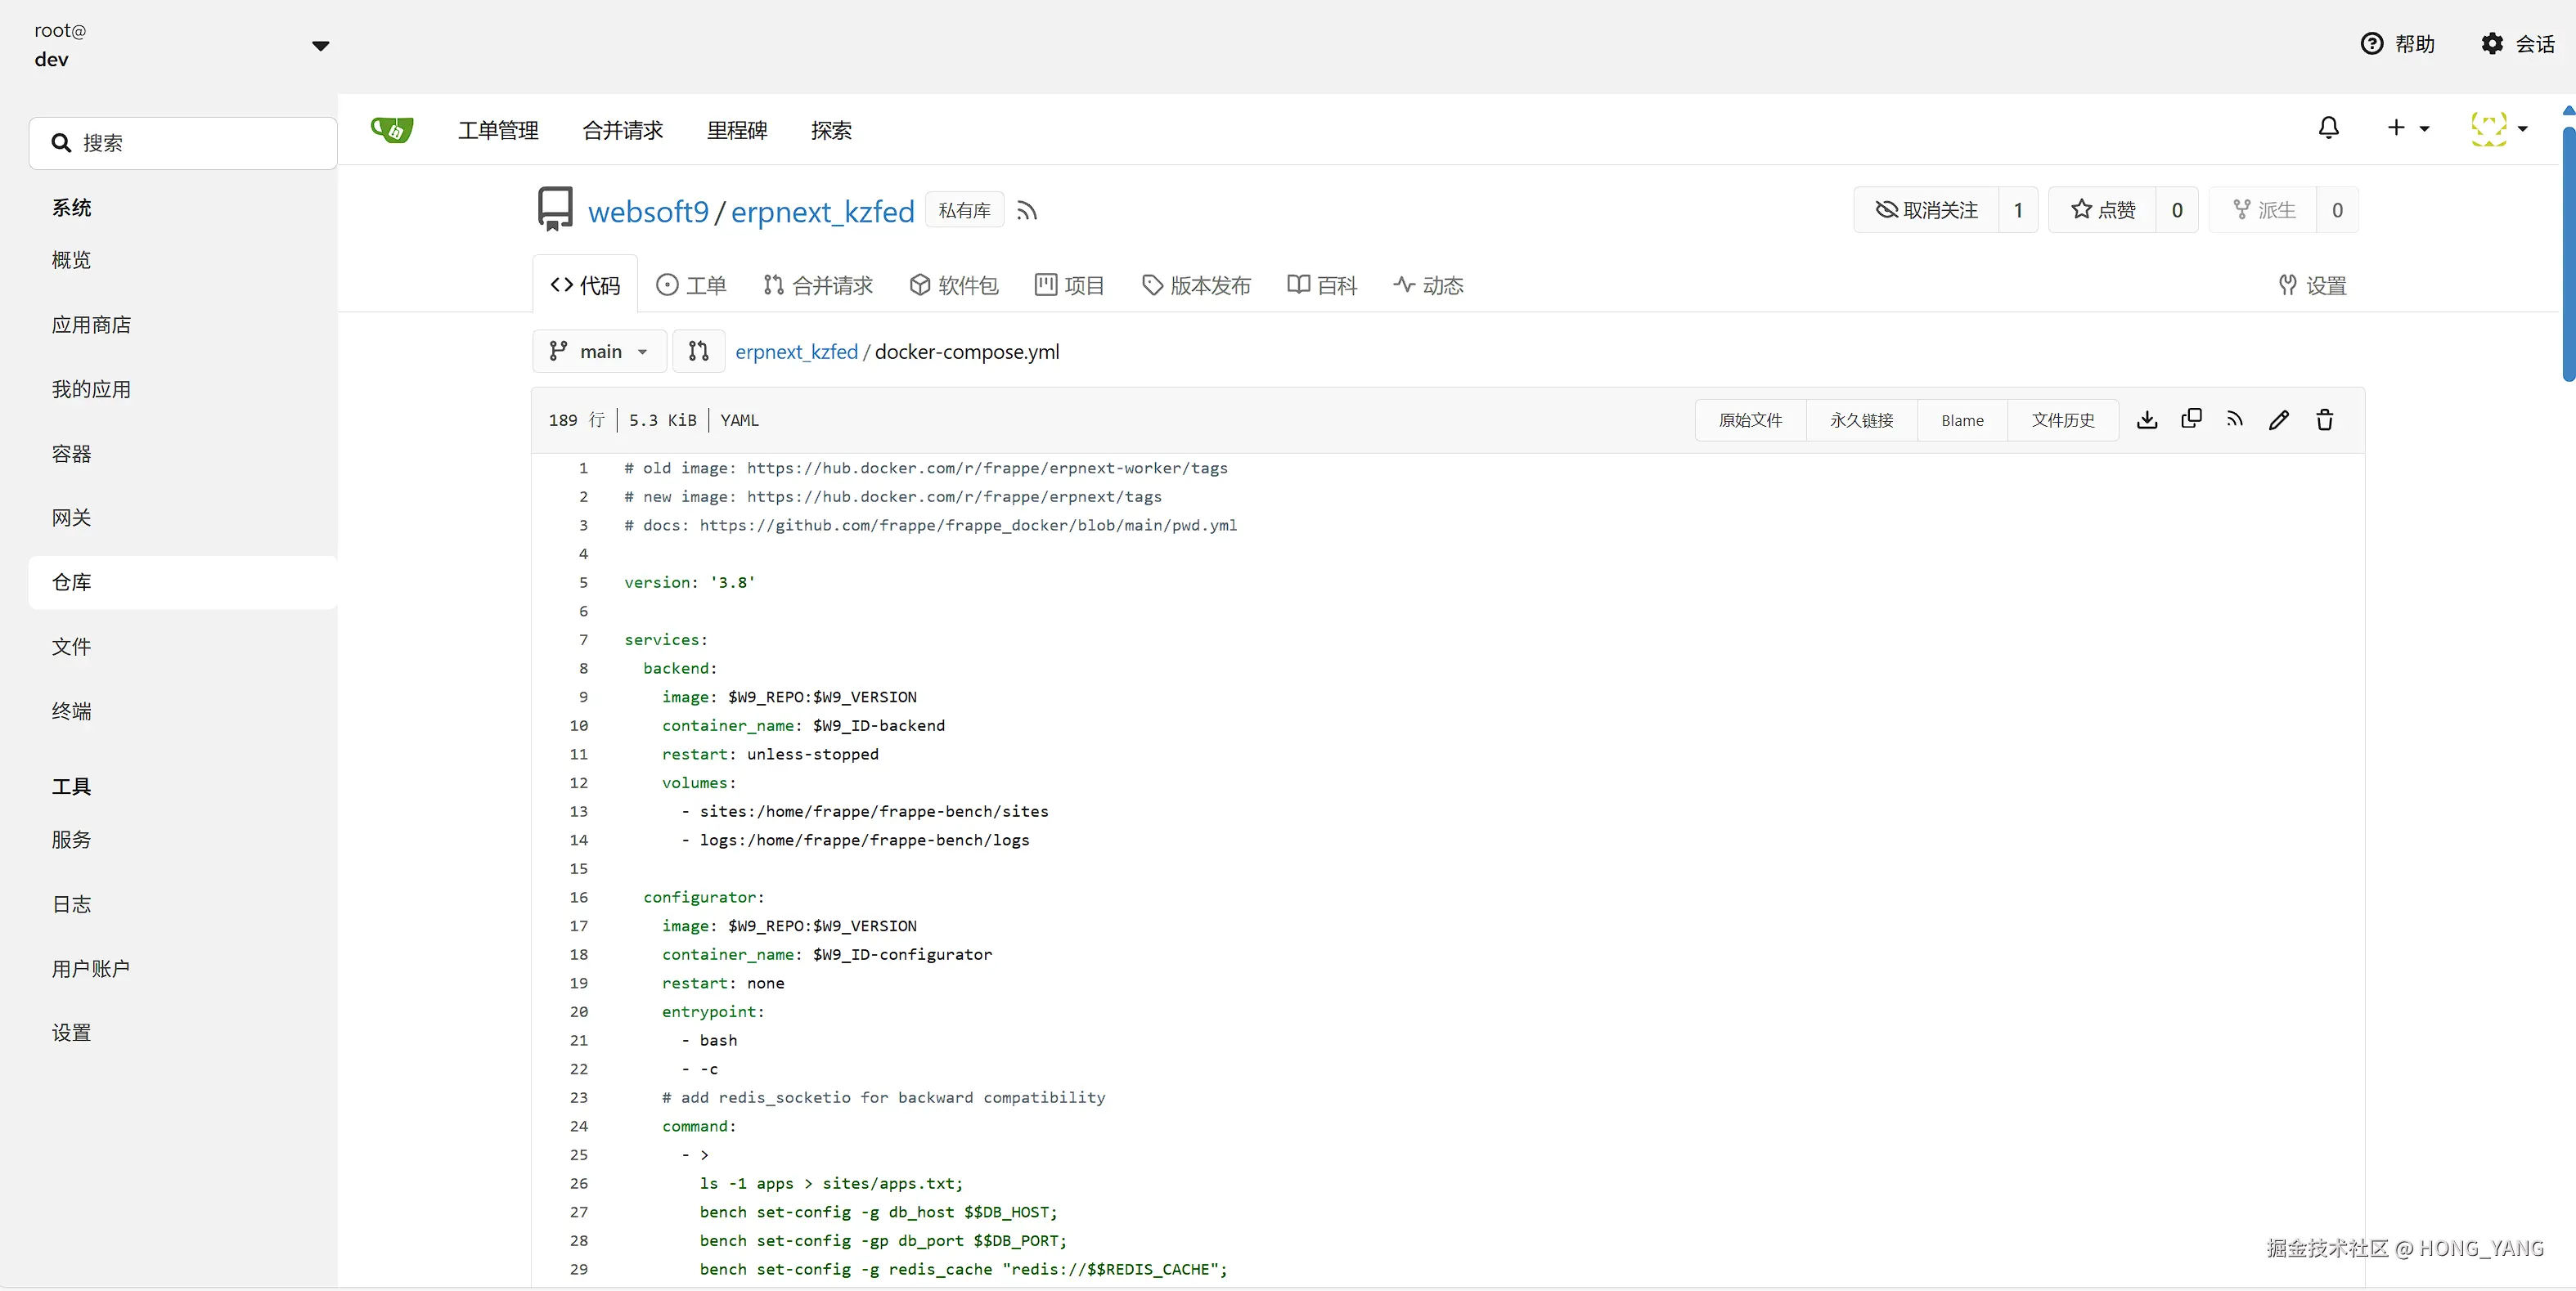Open notifications bell icon
Viewport: 2576px width, 1291px height.
[2328, 128]
